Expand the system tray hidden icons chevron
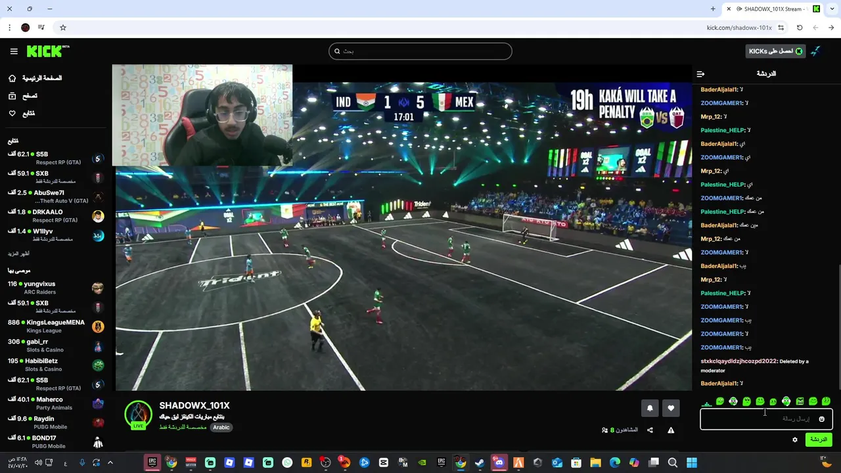841x473 pixels. (110, 462)
